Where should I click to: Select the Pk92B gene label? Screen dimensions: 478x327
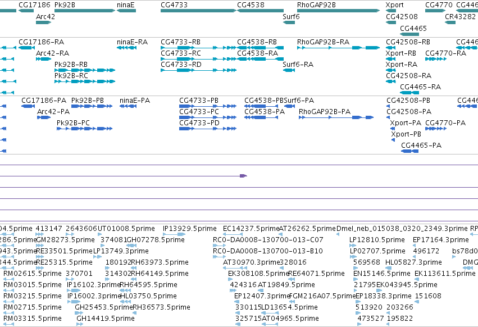pos(65,5)
